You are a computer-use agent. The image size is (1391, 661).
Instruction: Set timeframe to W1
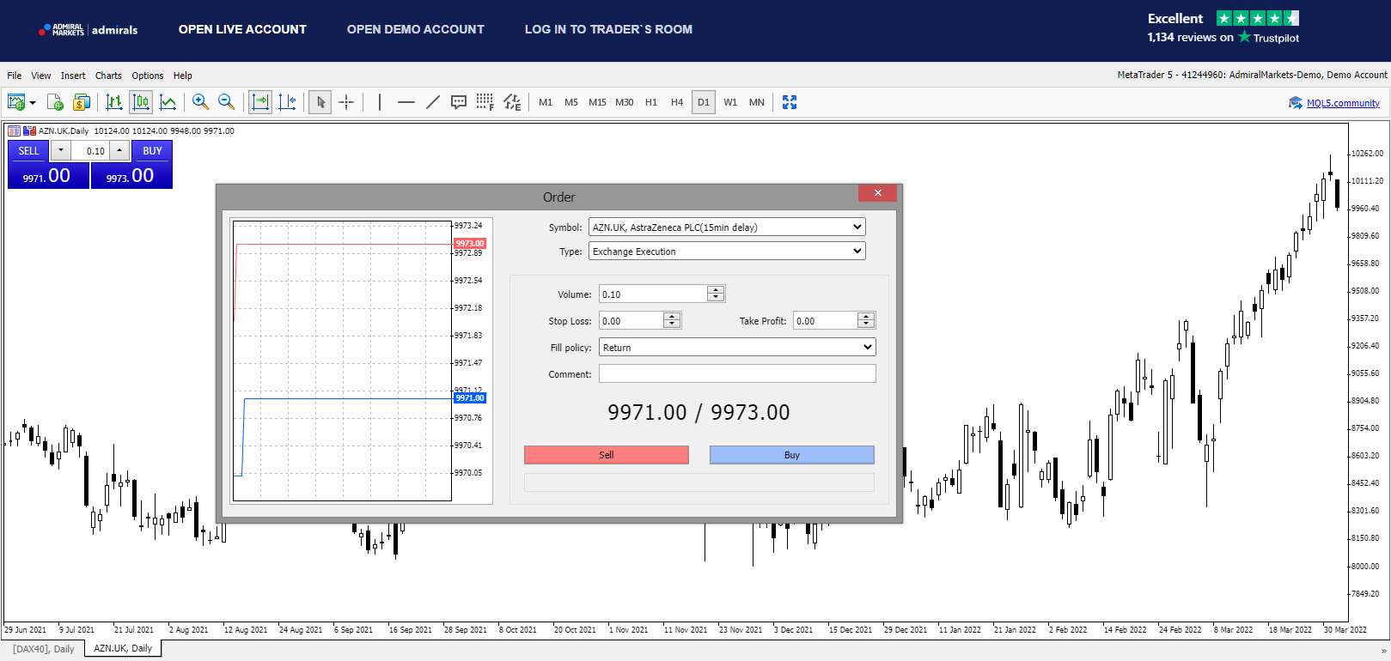click(x=730, y=102)
